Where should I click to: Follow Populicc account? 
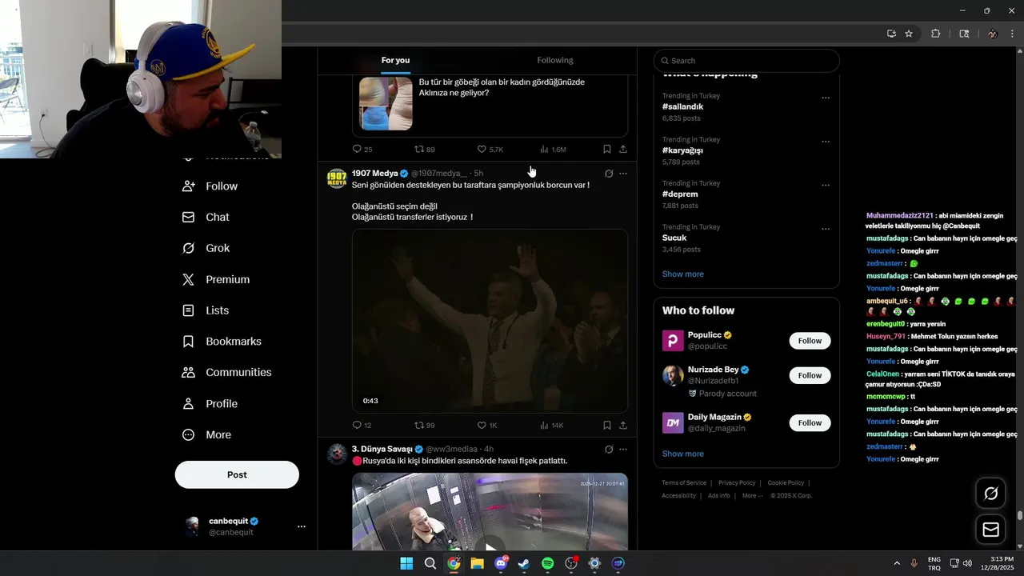pyautogui.click(x=810, y=341)
